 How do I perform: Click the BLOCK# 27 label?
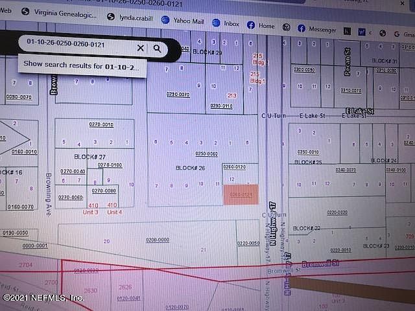tap(89, 157)
